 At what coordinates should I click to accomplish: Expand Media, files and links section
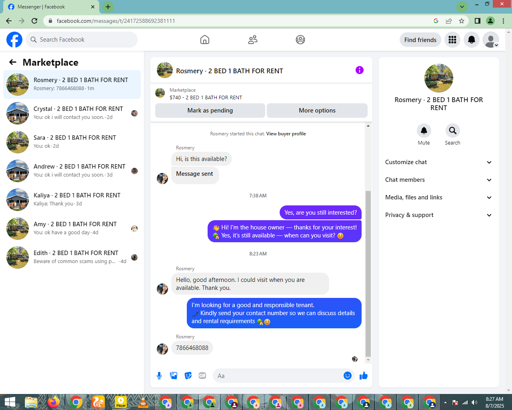(439, 197)
